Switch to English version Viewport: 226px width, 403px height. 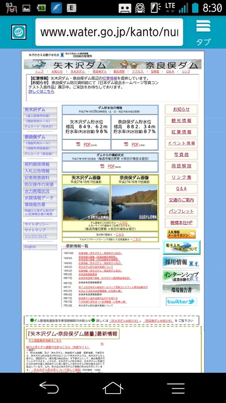pyautogui.click(x=40, y=247)
